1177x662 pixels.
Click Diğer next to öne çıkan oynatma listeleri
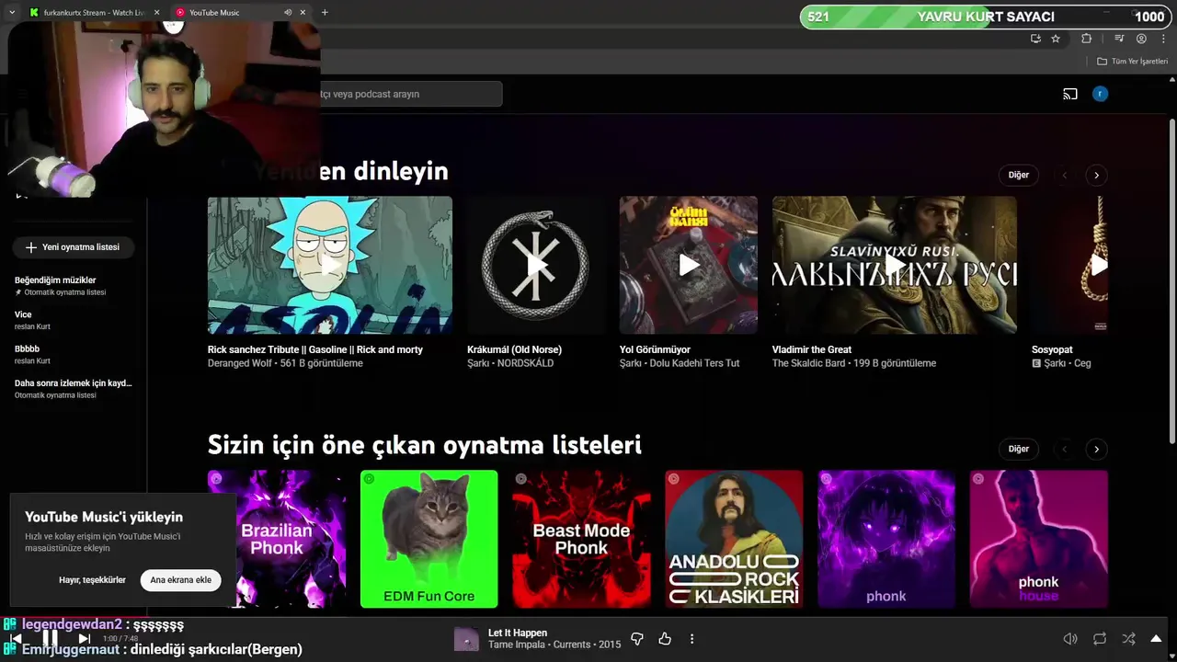1019,449
